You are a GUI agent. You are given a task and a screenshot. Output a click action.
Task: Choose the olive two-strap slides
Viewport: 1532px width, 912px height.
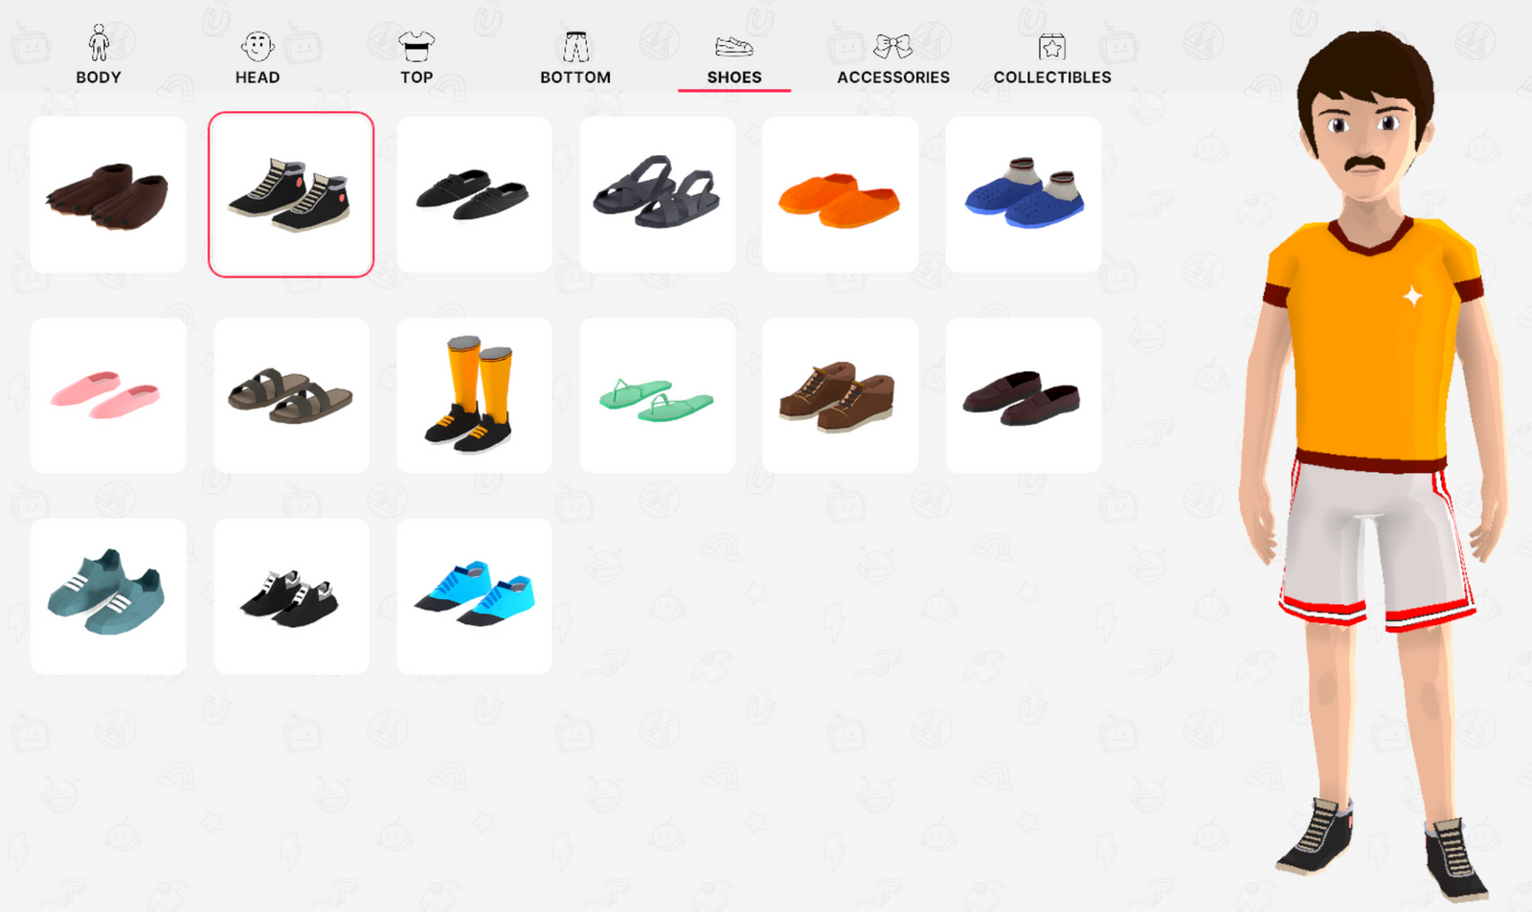[291, 395]
